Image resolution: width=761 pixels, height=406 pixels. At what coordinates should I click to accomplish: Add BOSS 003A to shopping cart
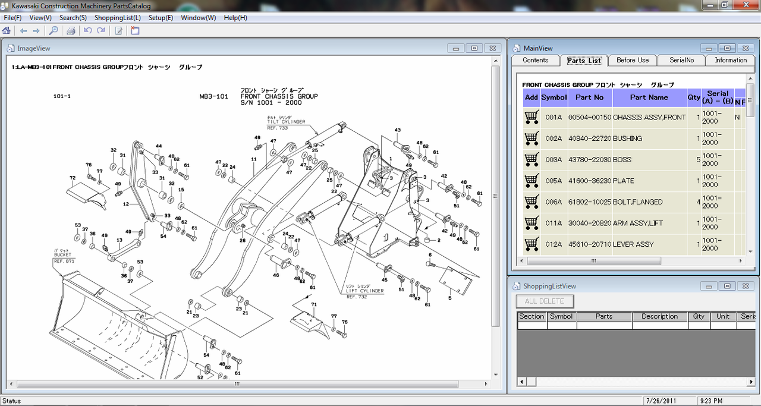tap(532, 159)
